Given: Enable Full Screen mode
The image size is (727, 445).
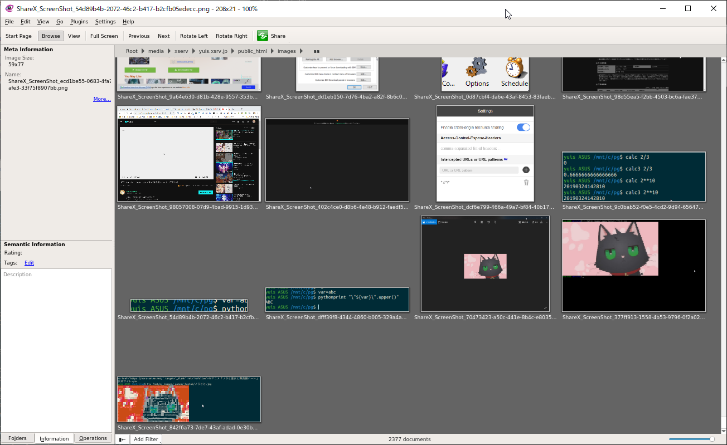Looking at the screenshot, I should click(x=104, y=36).
